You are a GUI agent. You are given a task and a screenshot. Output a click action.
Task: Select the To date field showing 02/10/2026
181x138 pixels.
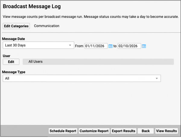[129, 46]
